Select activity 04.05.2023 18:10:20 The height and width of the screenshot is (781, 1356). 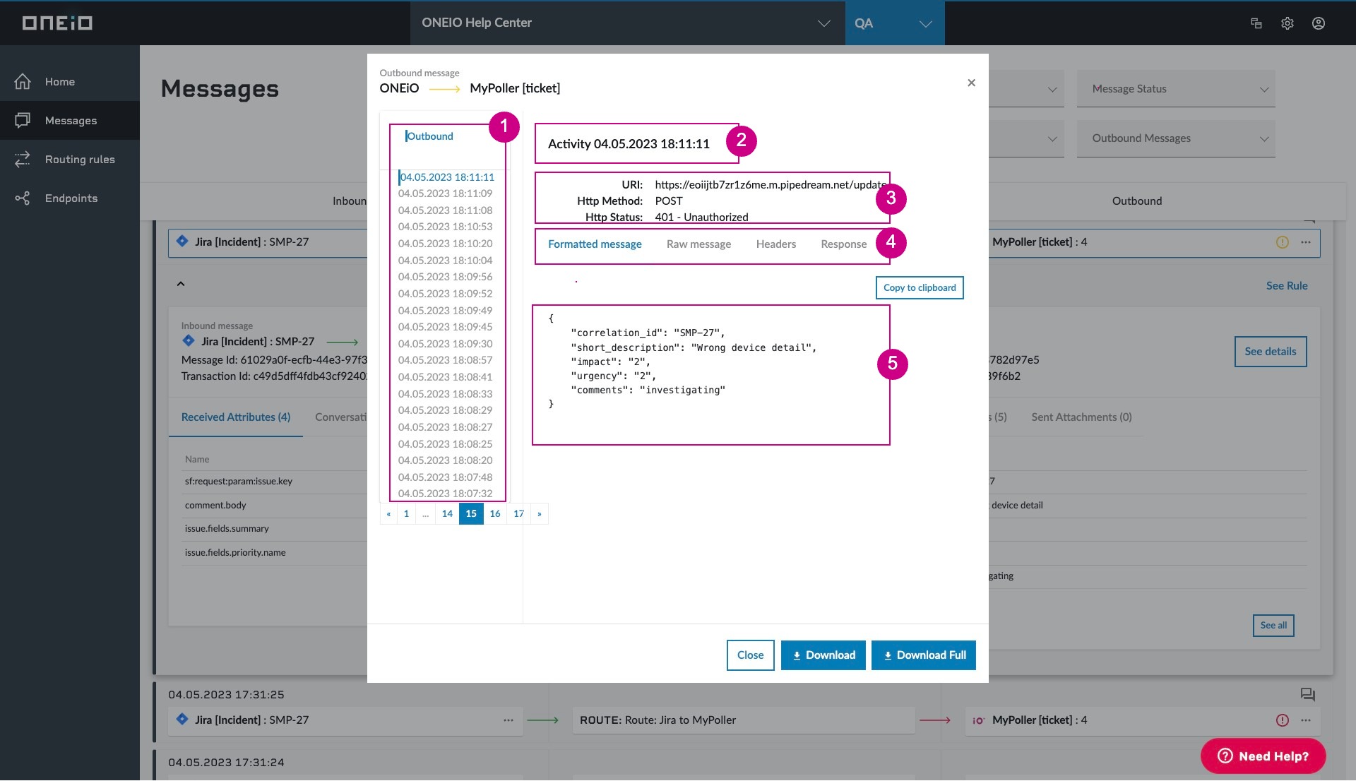(x=445, y=244)
